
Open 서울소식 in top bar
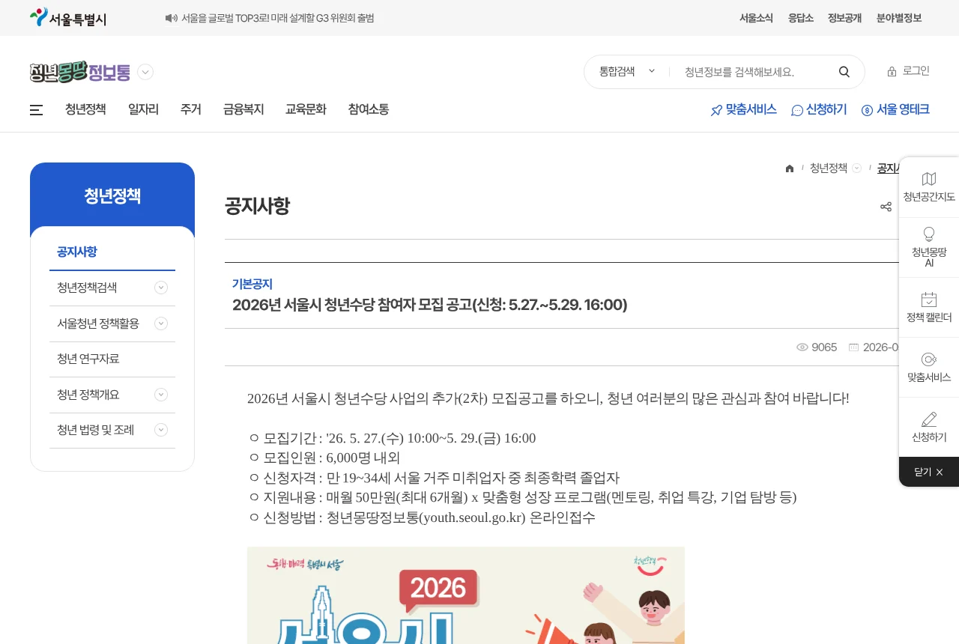[756, 18]
